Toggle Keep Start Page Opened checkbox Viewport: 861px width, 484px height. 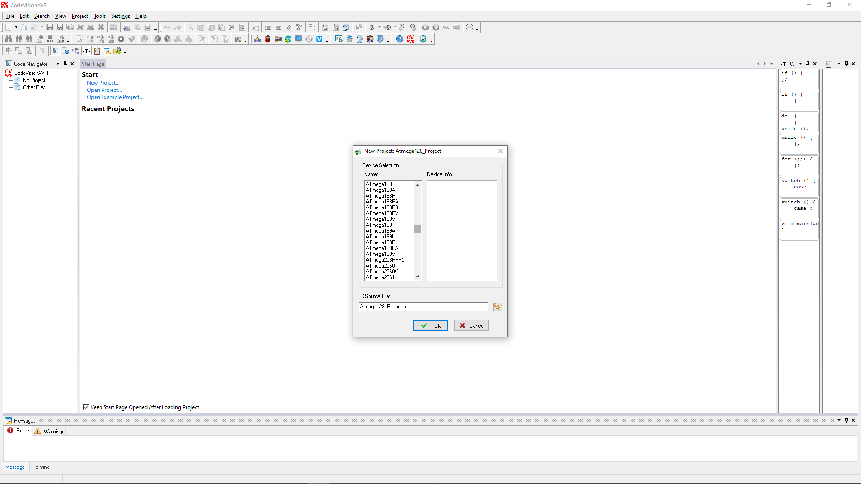click(x=87, y=407)
